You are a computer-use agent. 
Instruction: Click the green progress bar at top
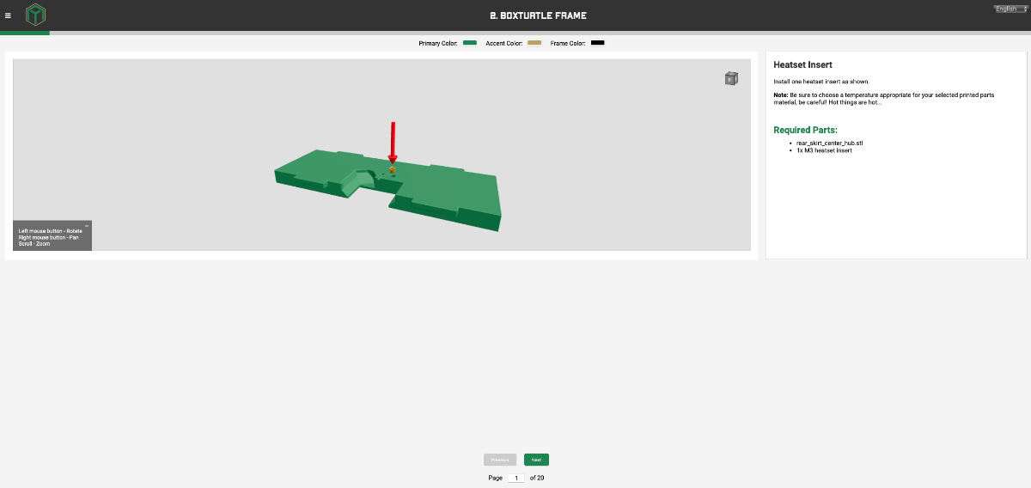25,33
